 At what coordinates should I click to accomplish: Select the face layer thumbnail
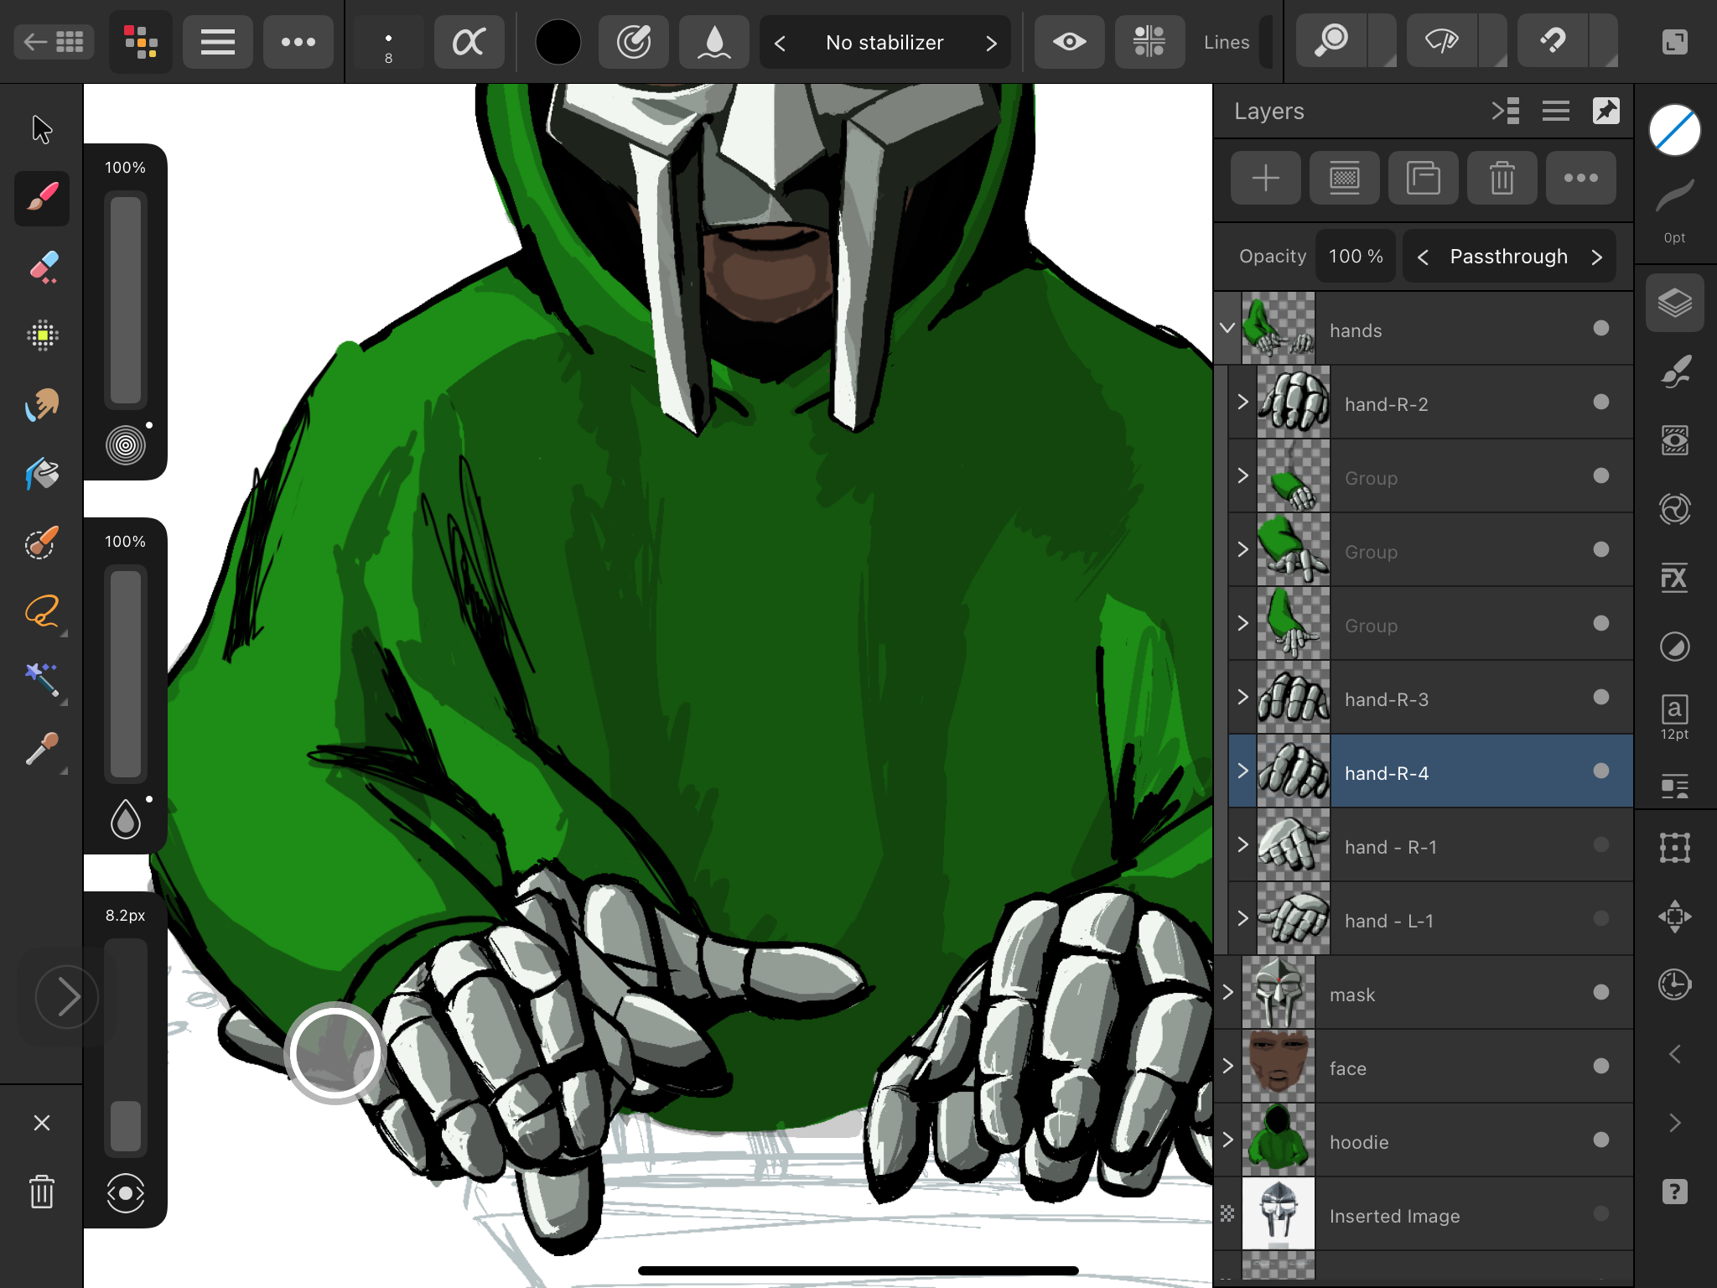[1278, 1066]
